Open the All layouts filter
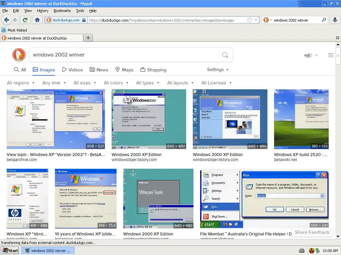The height and width of the screenshot is (255, 341). [180, 83]
